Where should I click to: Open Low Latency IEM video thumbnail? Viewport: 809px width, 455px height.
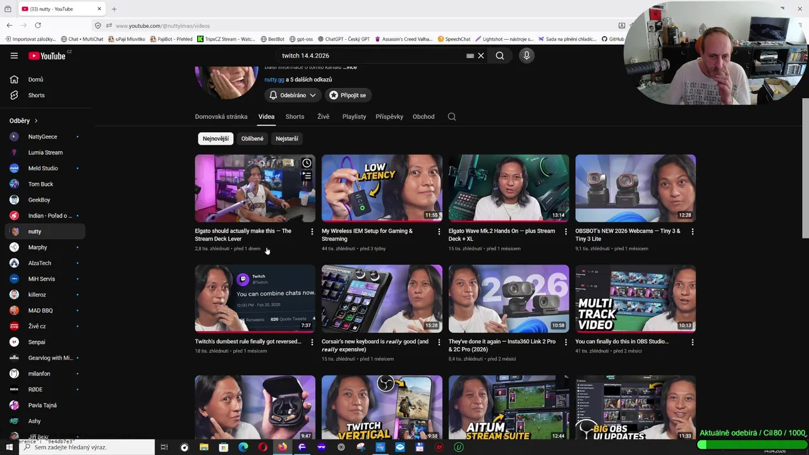[382, 188]
